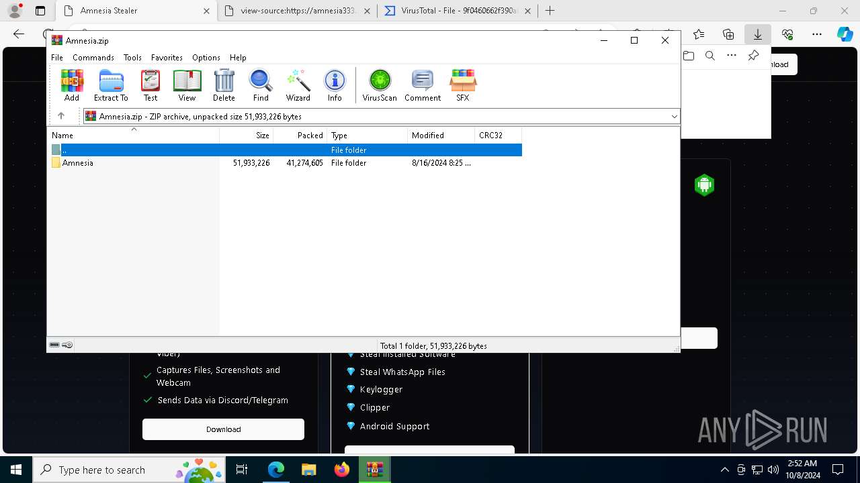The height and width of the screenshot is (483, 860).
Task: Open the Options menu
Action: pos(206,58)
